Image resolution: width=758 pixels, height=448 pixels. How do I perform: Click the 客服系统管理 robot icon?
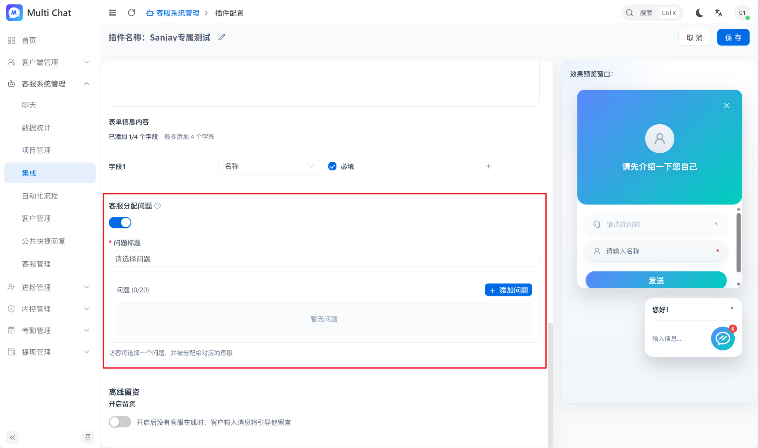coord(11,84)
